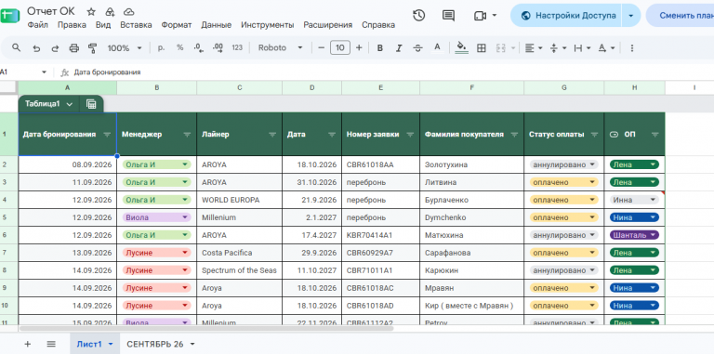
Task: Select cell with liner WORLD EUROPA
Action: (x=240, y=200)
